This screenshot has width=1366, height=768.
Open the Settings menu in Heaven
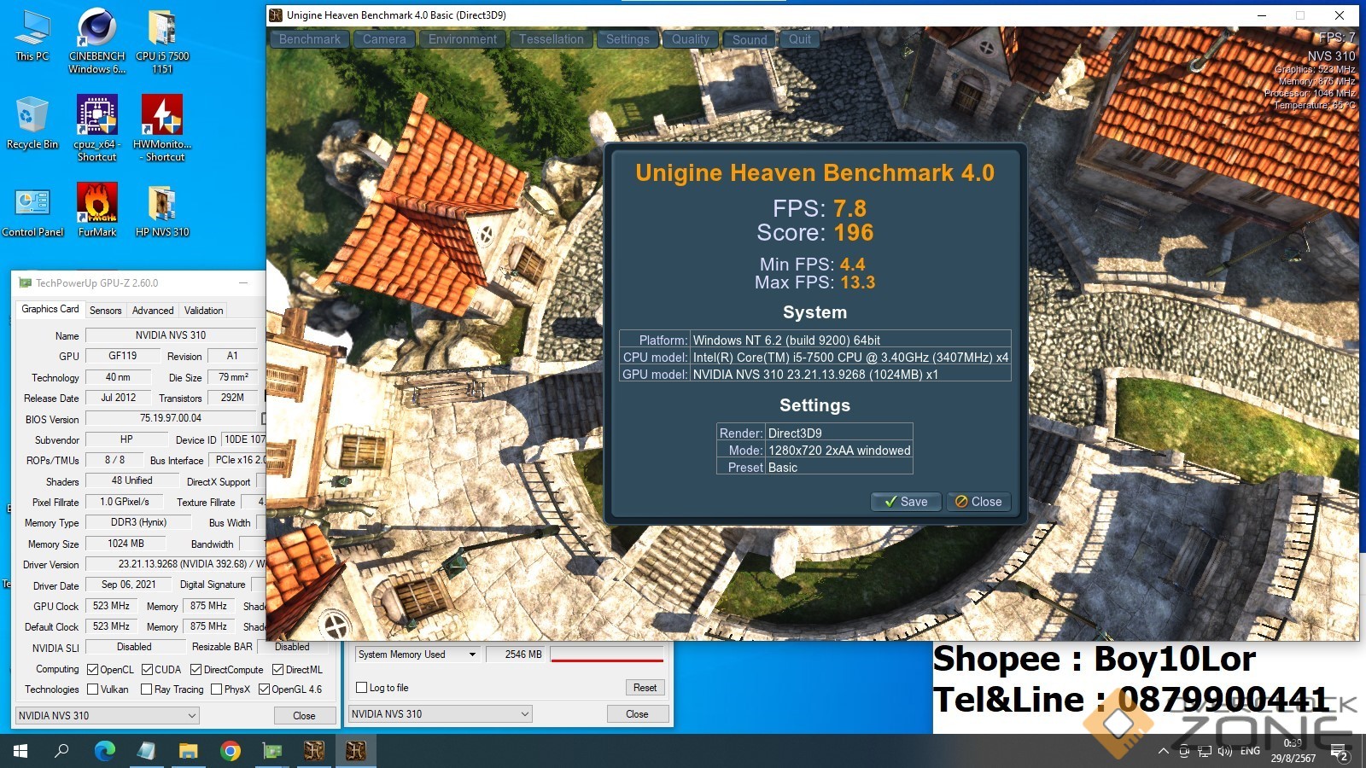tap(628, 39)
